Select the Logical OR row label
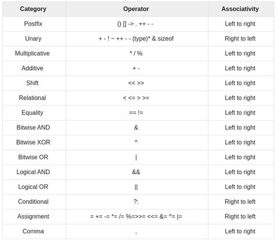Image resolution: width=276 pixels, height=241 pixels. pyautogui.click(x=33, y=187)
